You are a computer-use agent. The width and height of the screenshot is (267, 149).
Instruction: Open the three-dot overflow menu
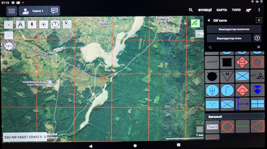pyautogui.click(x=259, y=10)
